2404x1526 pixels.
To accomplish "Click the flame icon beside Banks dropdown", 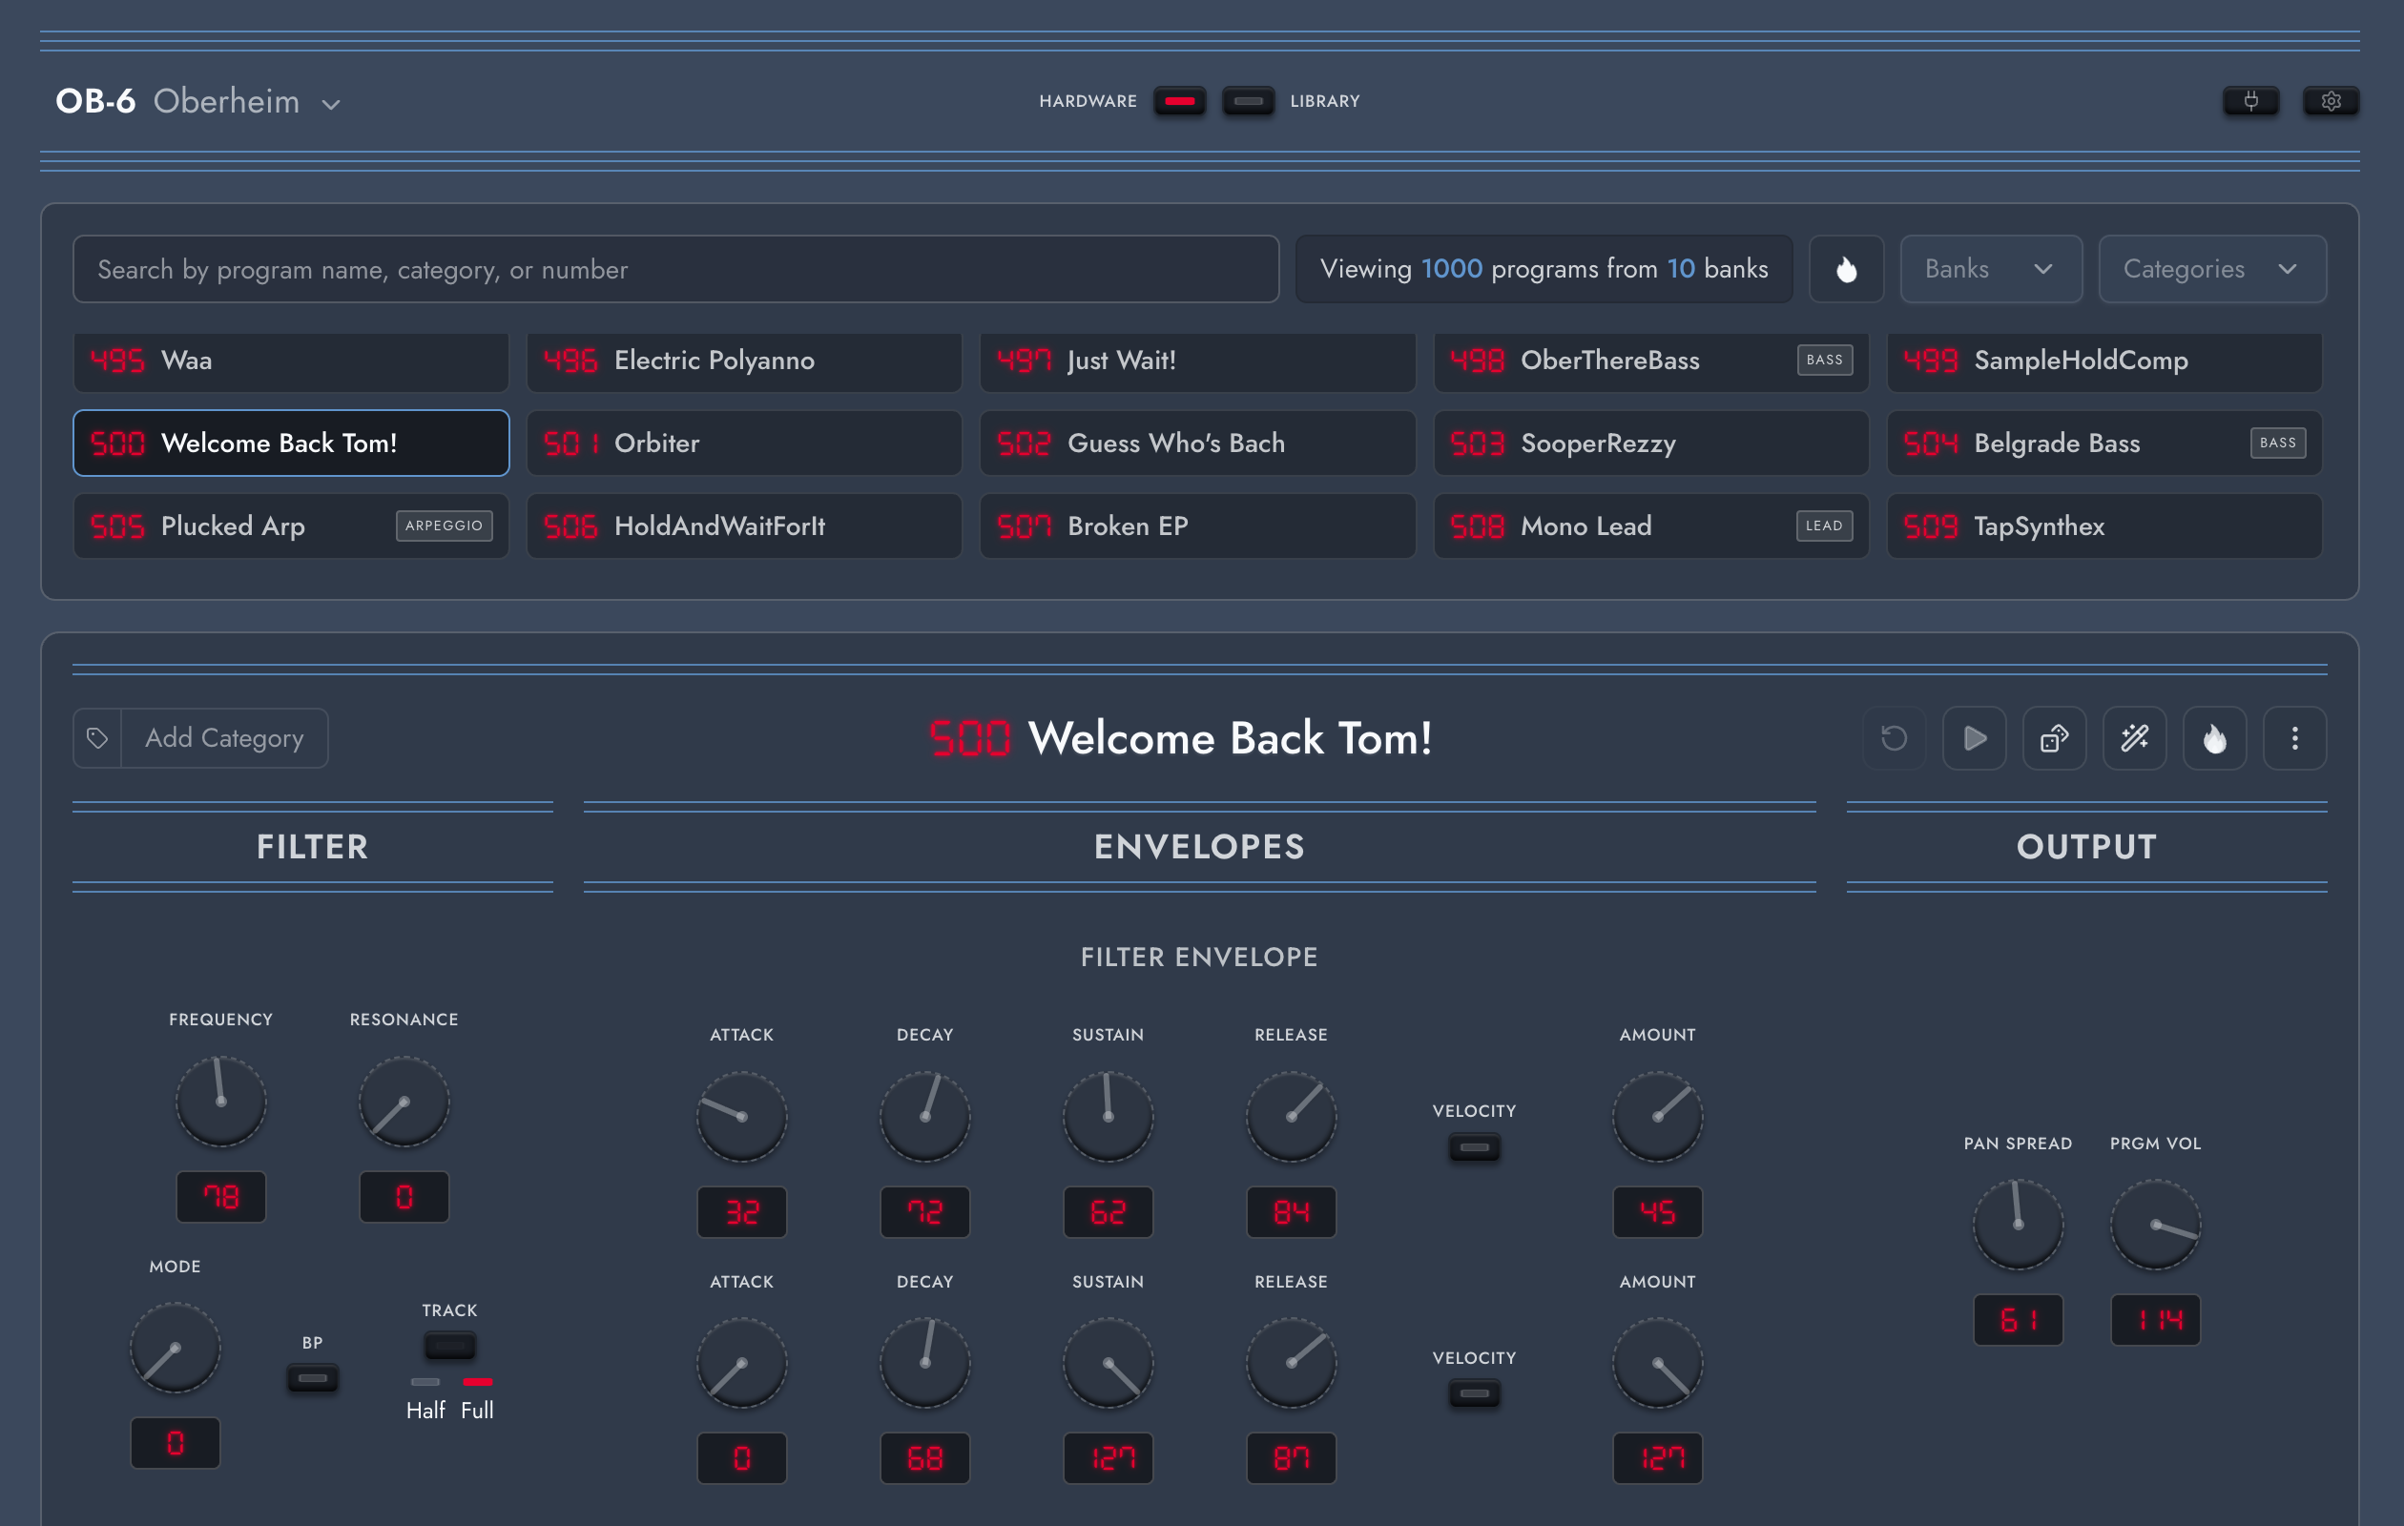I will point(1846,268).
